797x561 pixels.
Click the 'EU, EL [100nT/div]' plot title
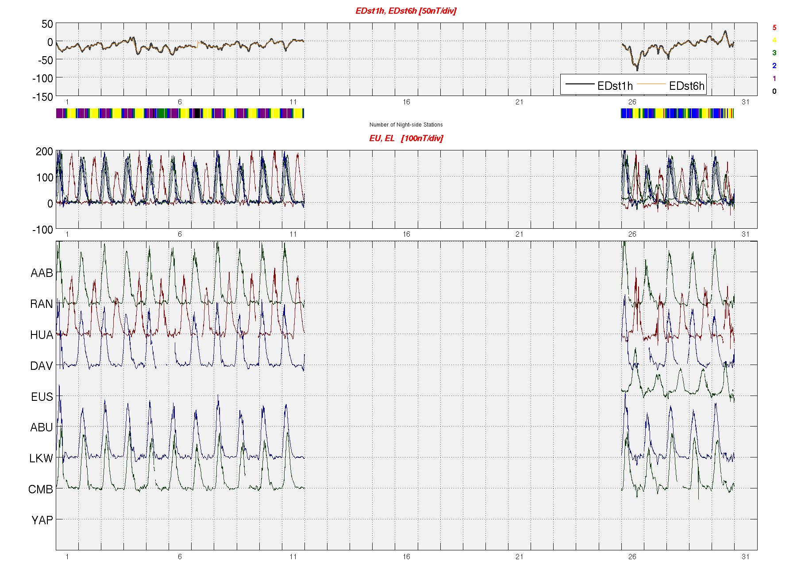tap(406, 138)
